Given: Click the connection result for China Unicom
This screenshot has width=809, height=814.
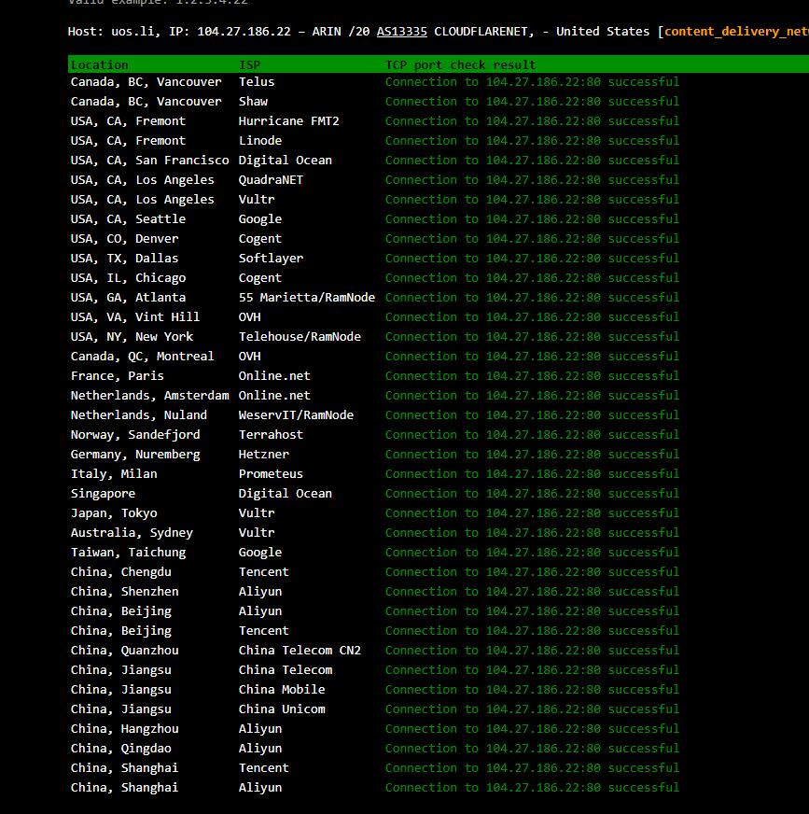Looking at the screenshot, I should pyautogui.click(x=532, y=709).
